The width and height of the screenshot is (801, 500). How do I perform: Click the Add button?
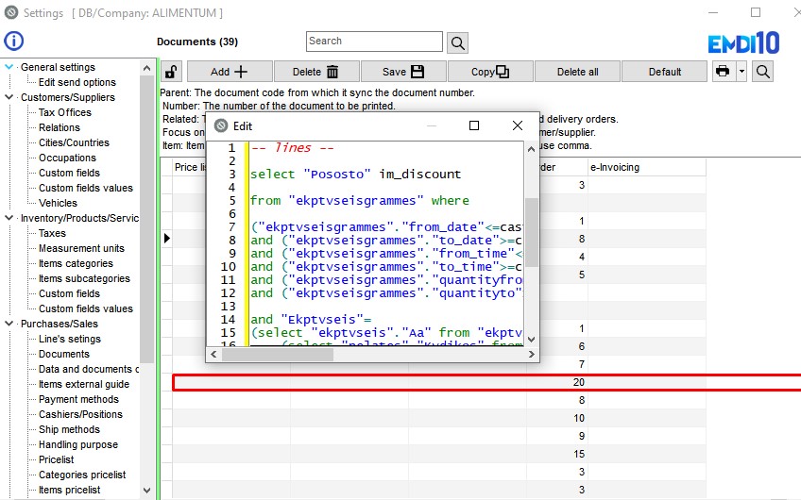pos(230,72)
